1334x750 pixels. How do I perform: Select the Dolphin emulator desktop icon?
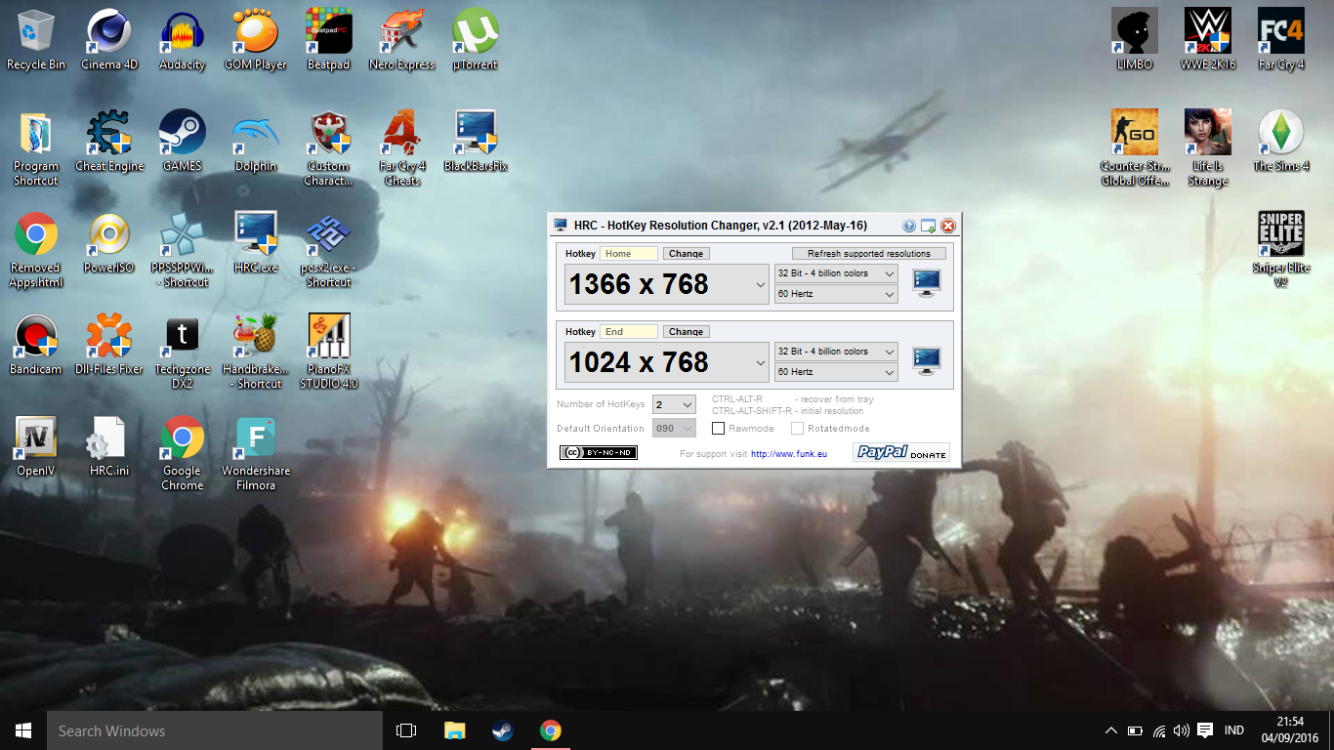pyautogui.click(x=256, y=142)
